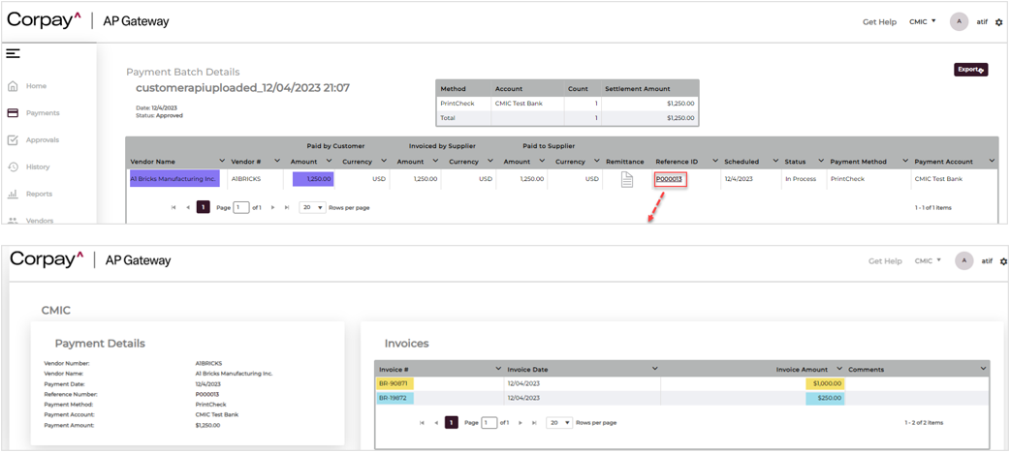Select page 1 button in Invoices grid
The height and width of the screenshot is (453, 1010).
pos(452,423)
